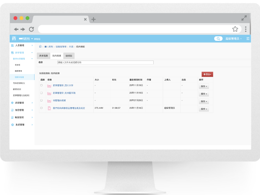Click the video file icon for 医疗机构麻醉药品管理法规及规定

pyautogui.click(x=49, y=108)
